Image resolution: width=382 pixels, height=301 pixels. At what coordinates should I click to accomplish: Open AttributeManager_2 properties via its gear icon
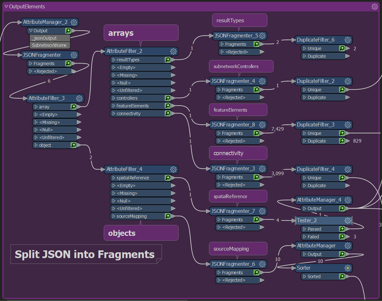click(74, 22)
